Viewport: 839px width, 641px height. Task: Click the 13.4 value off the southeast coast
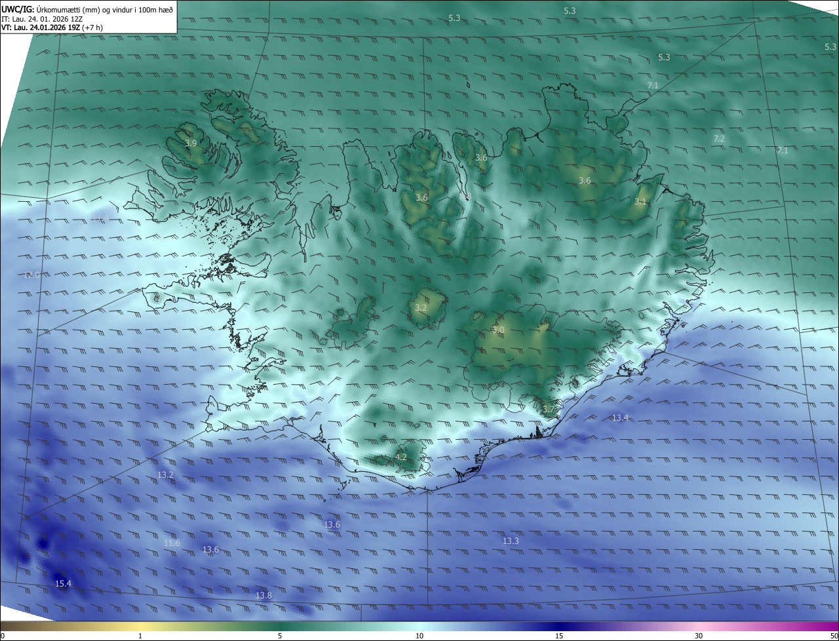click(x=620, y=418)
